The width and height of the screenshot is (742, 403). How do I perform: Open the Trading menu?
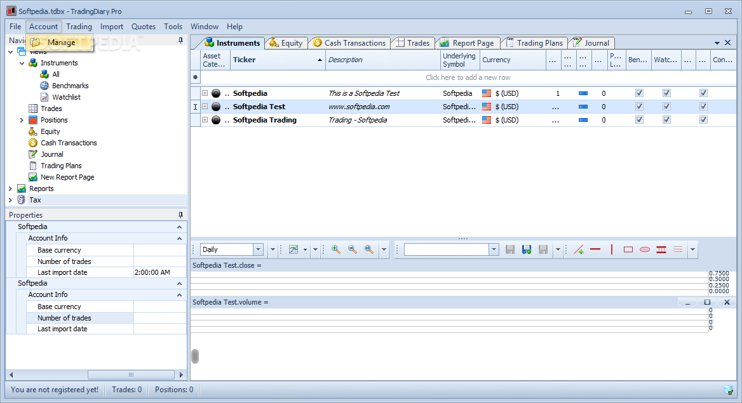point(79,27)
